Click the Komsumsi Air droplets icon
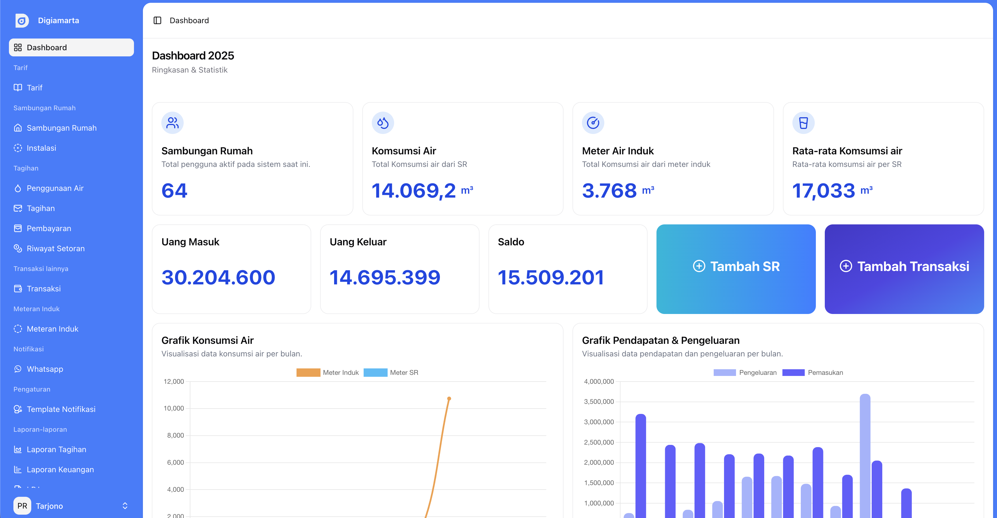The image size is (997, 518). (x=383, y=123)
